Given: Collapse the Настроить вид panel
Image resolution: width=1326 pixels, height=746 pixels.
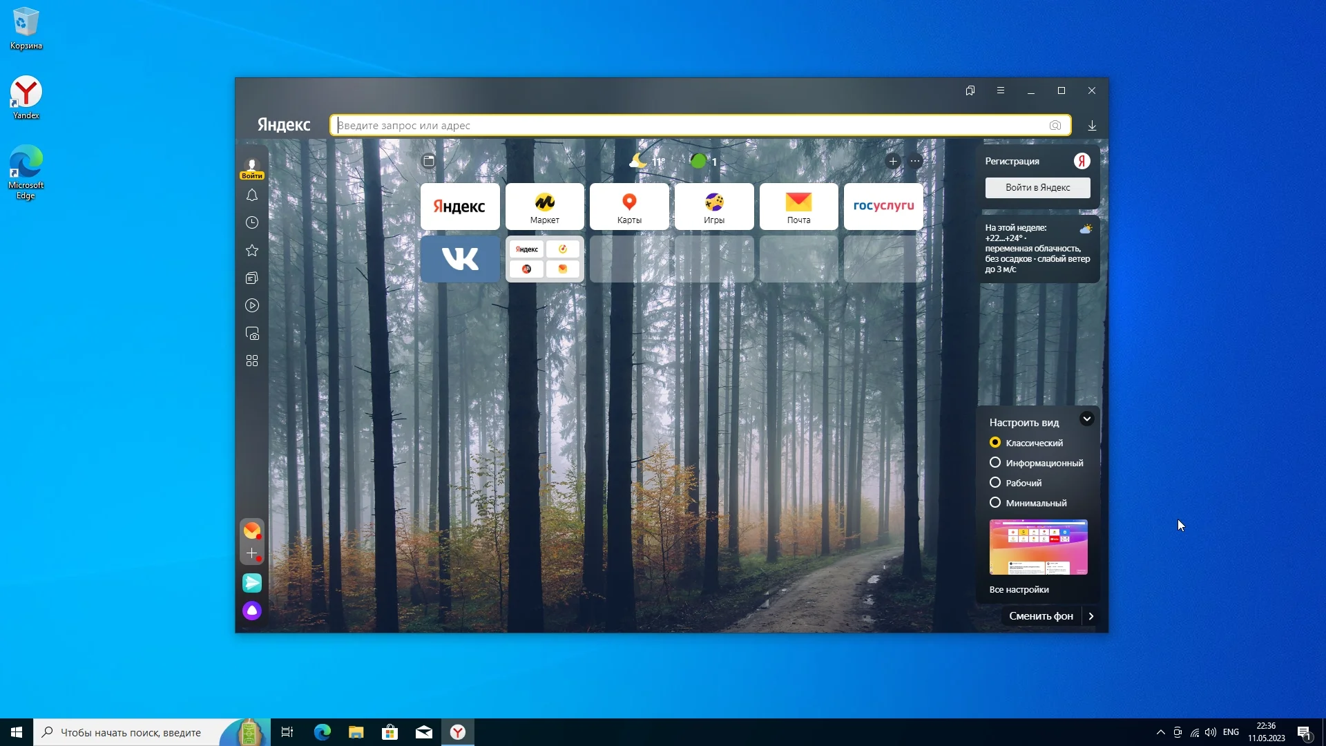Looking at the screenshot, I should [1086, 419].
